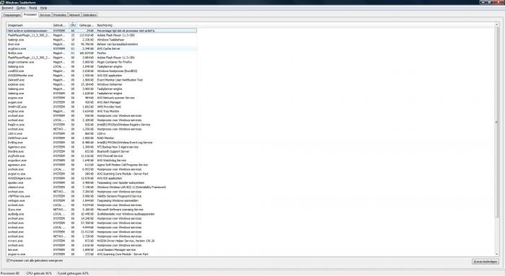Viewport: 505px width, 276px height.
Task: Select the AVGIDSAgent.exe process
Action: click(102, 178)
